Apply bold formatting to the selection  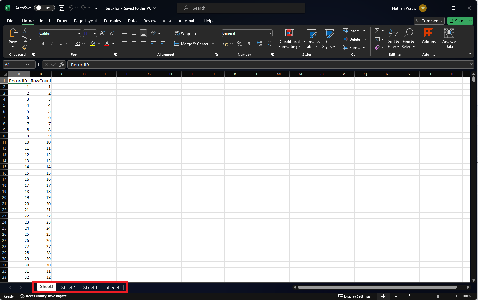click(42, 43)
